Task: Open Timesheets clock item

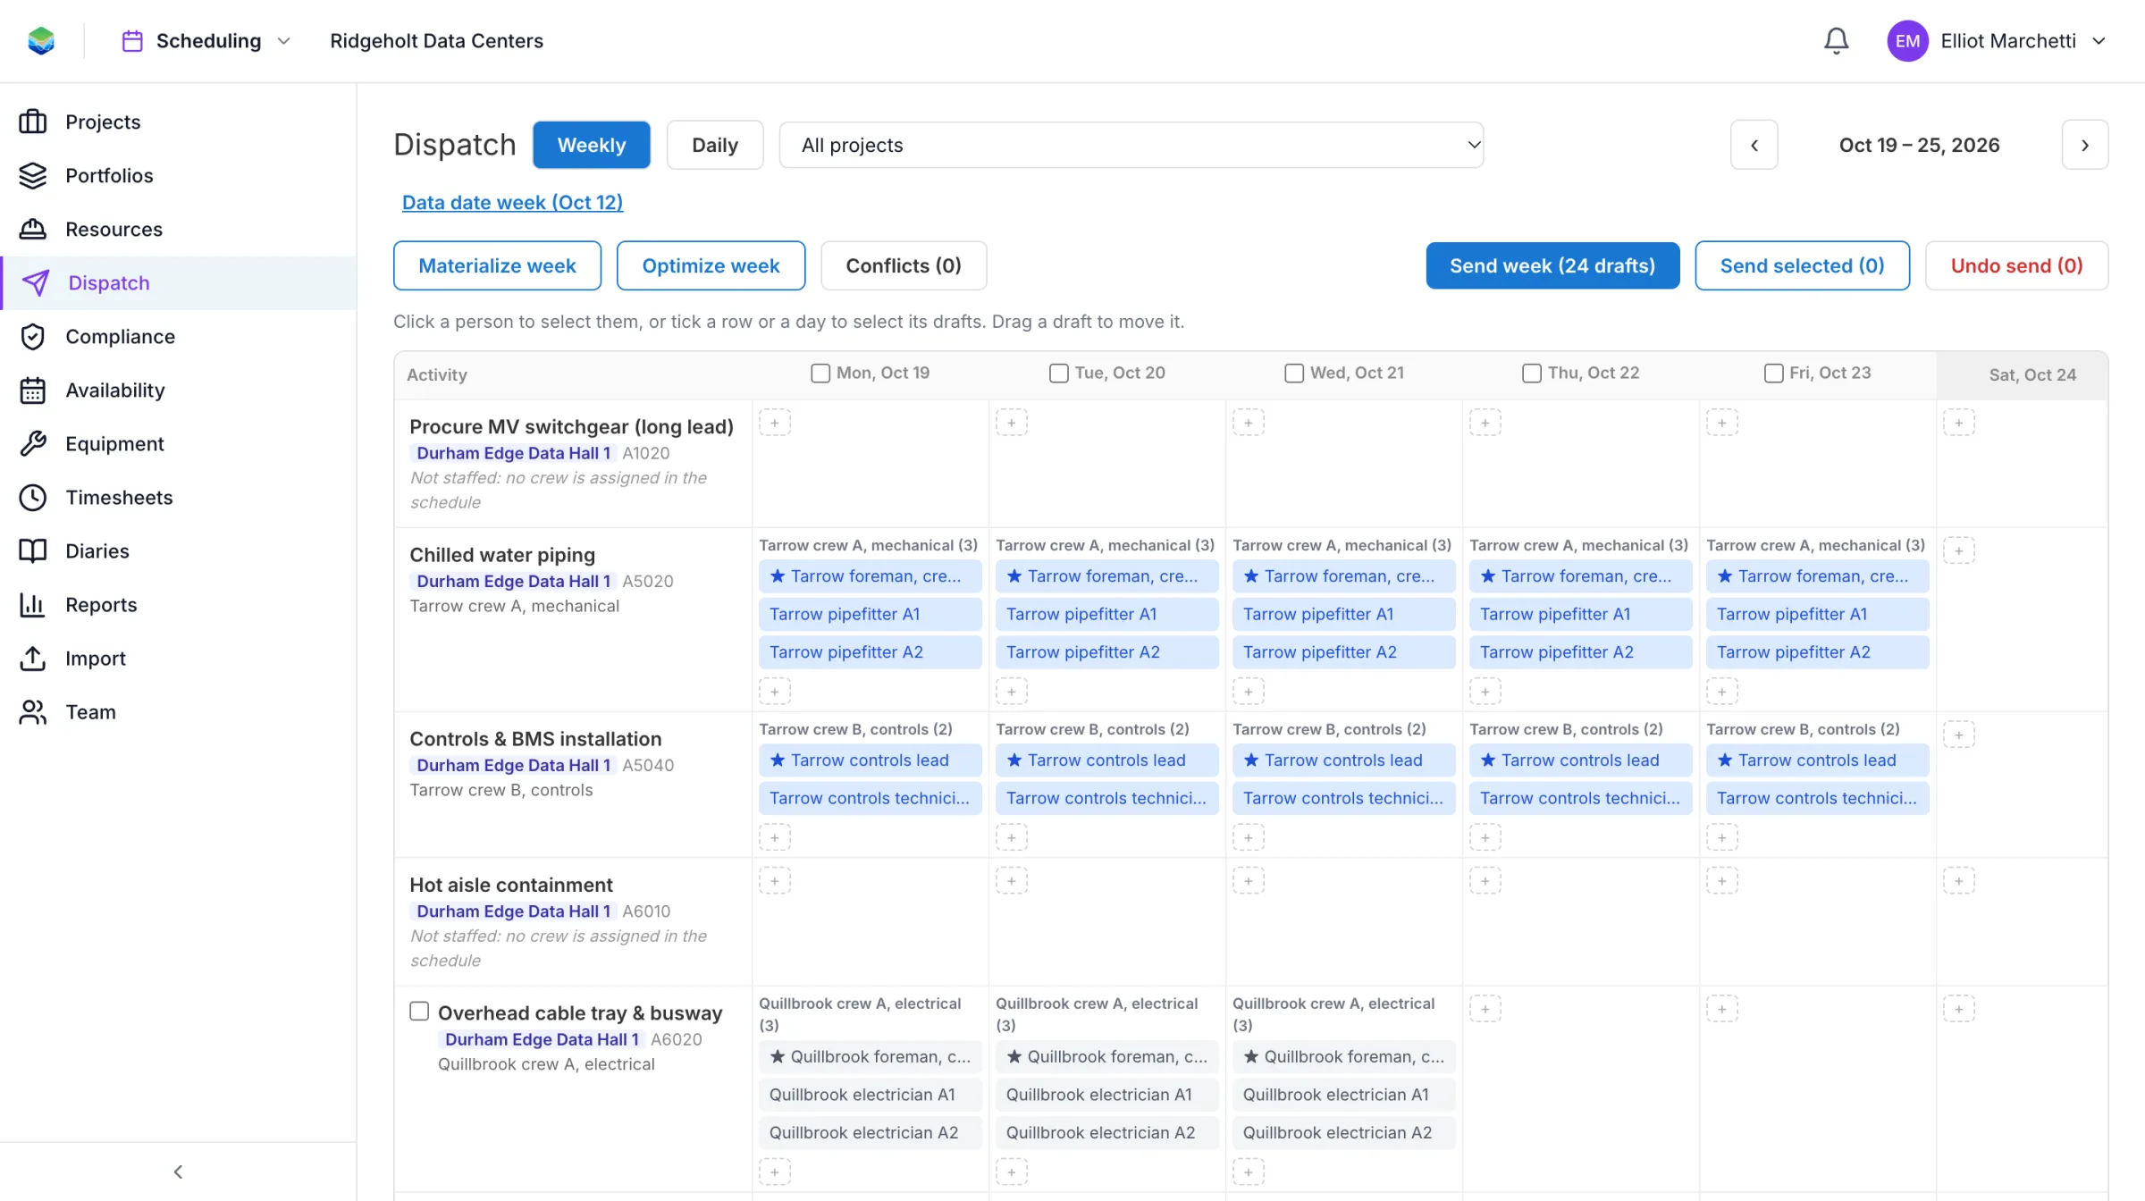Action: coord(179,497)
